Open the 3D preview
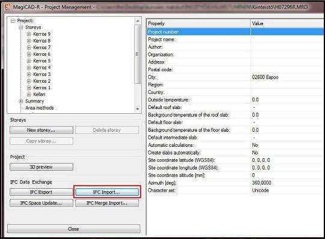 41,167
